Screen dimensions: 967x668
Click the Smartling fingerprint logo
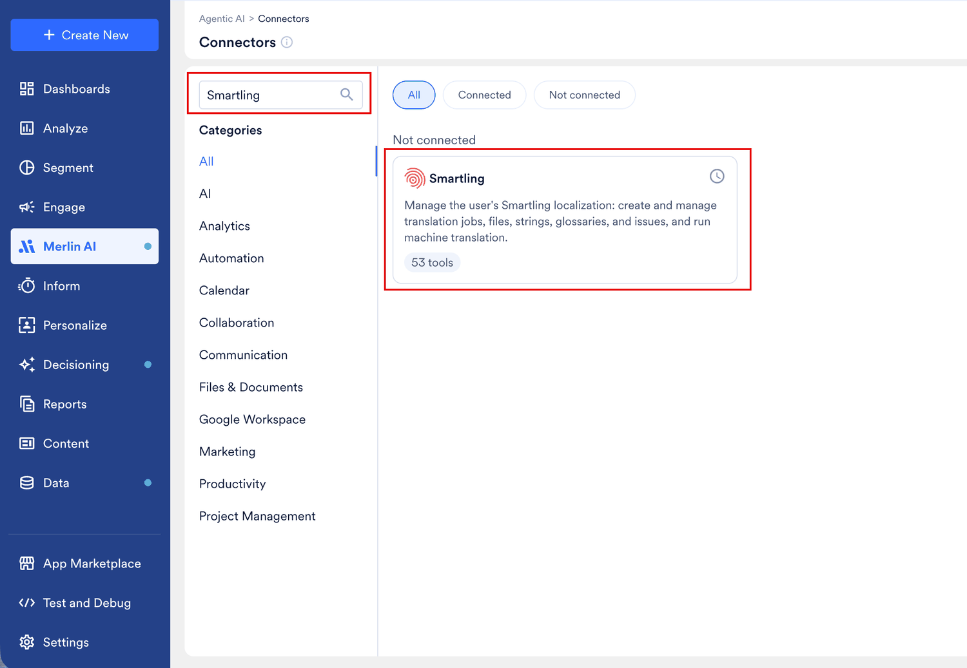pos(415,178)
